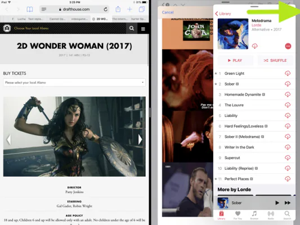Download Liability via cloud icon

[288, 115]
